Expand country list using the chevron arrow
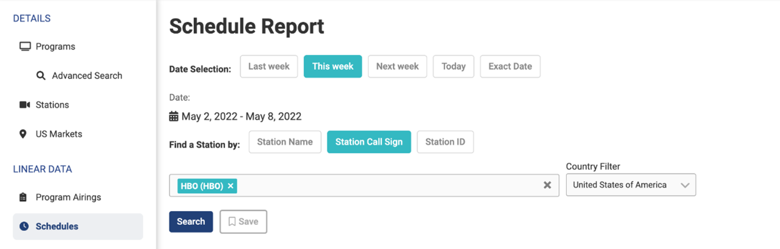Screen dimensions: 780x249 click(x=685, y=185)
